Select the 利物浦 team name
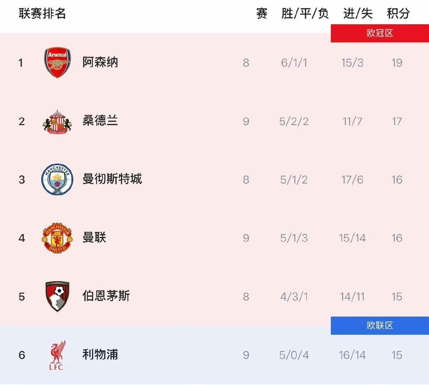 pyautogui.click(x=100, y=354)
